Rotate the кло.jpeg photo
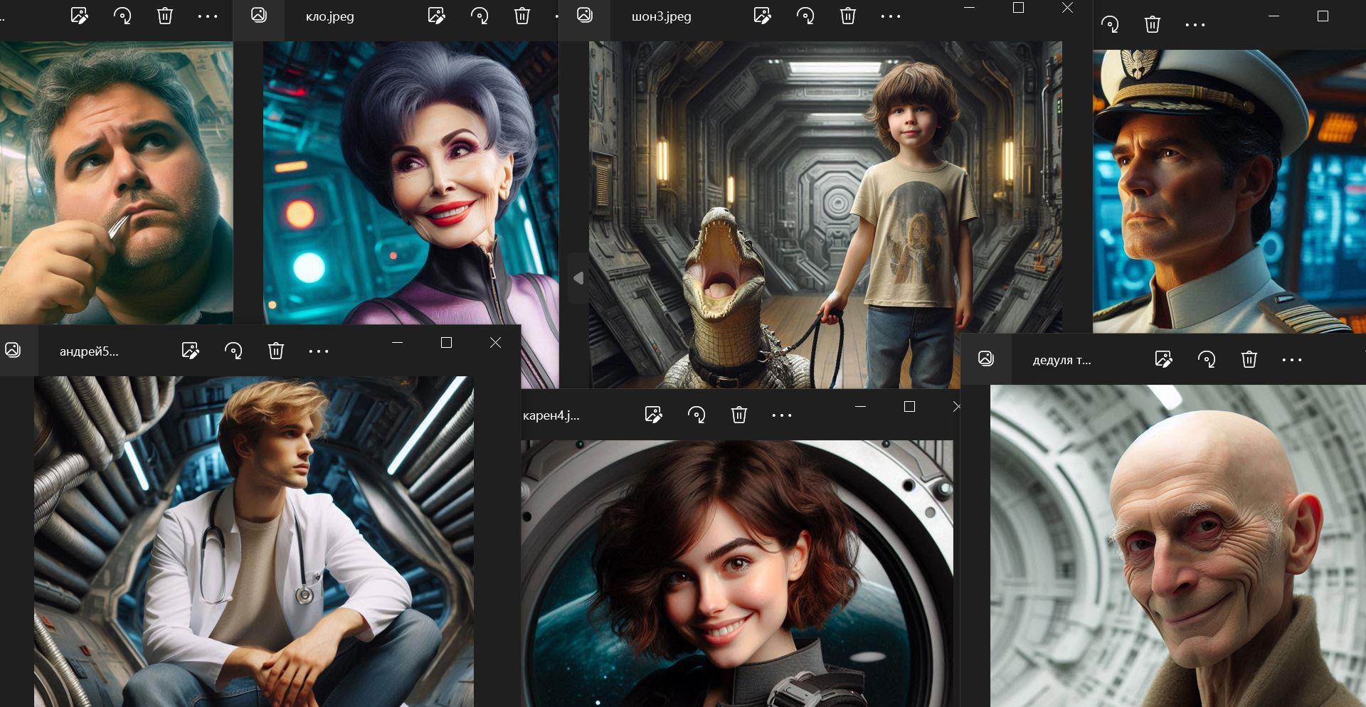 (x=480, y=16)
